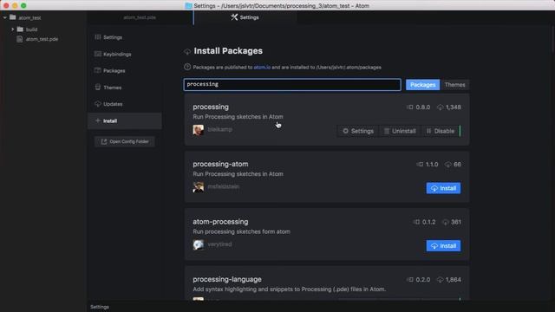
Task: Click the Themes paint bucket icon
Action: click(98, 87)
